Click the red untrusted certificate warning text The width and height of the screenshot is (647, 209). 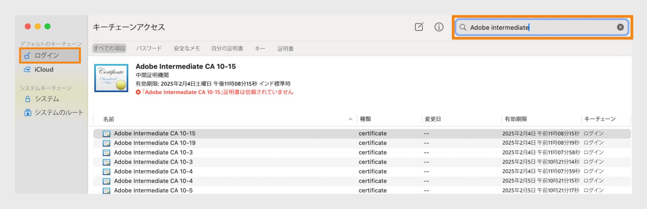217,92
